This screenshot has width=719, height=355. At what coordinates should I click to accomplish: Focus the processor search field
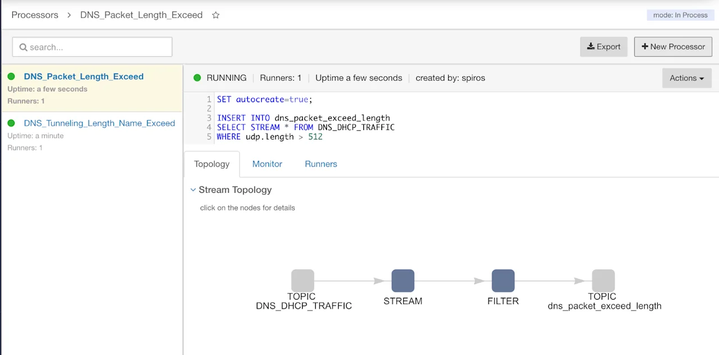[x=92, y=47]
